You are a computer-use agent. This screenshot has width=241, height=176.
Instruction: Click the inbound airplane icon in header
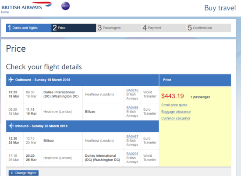11,126
